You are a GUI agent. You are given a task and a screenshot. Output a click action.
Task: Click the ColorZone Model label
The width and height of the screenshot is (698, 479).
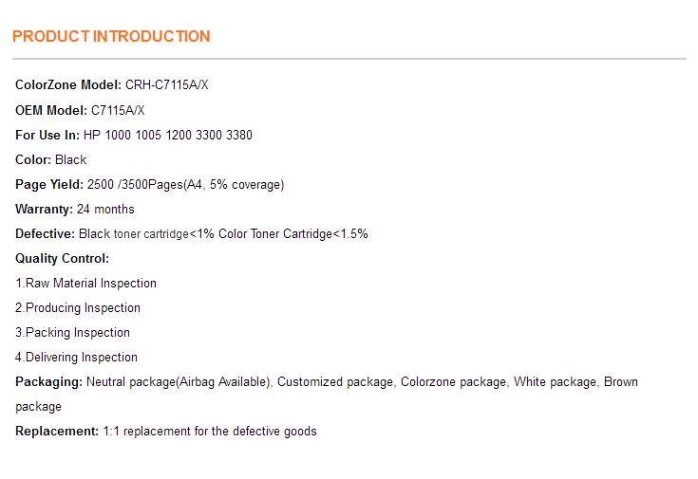[x=68, y=85]
